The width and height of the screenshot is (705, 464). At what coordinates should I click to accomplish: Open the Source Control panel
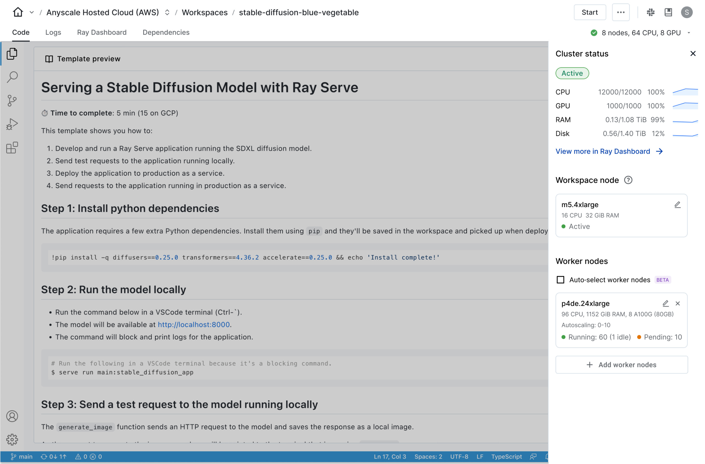(12, 101)
